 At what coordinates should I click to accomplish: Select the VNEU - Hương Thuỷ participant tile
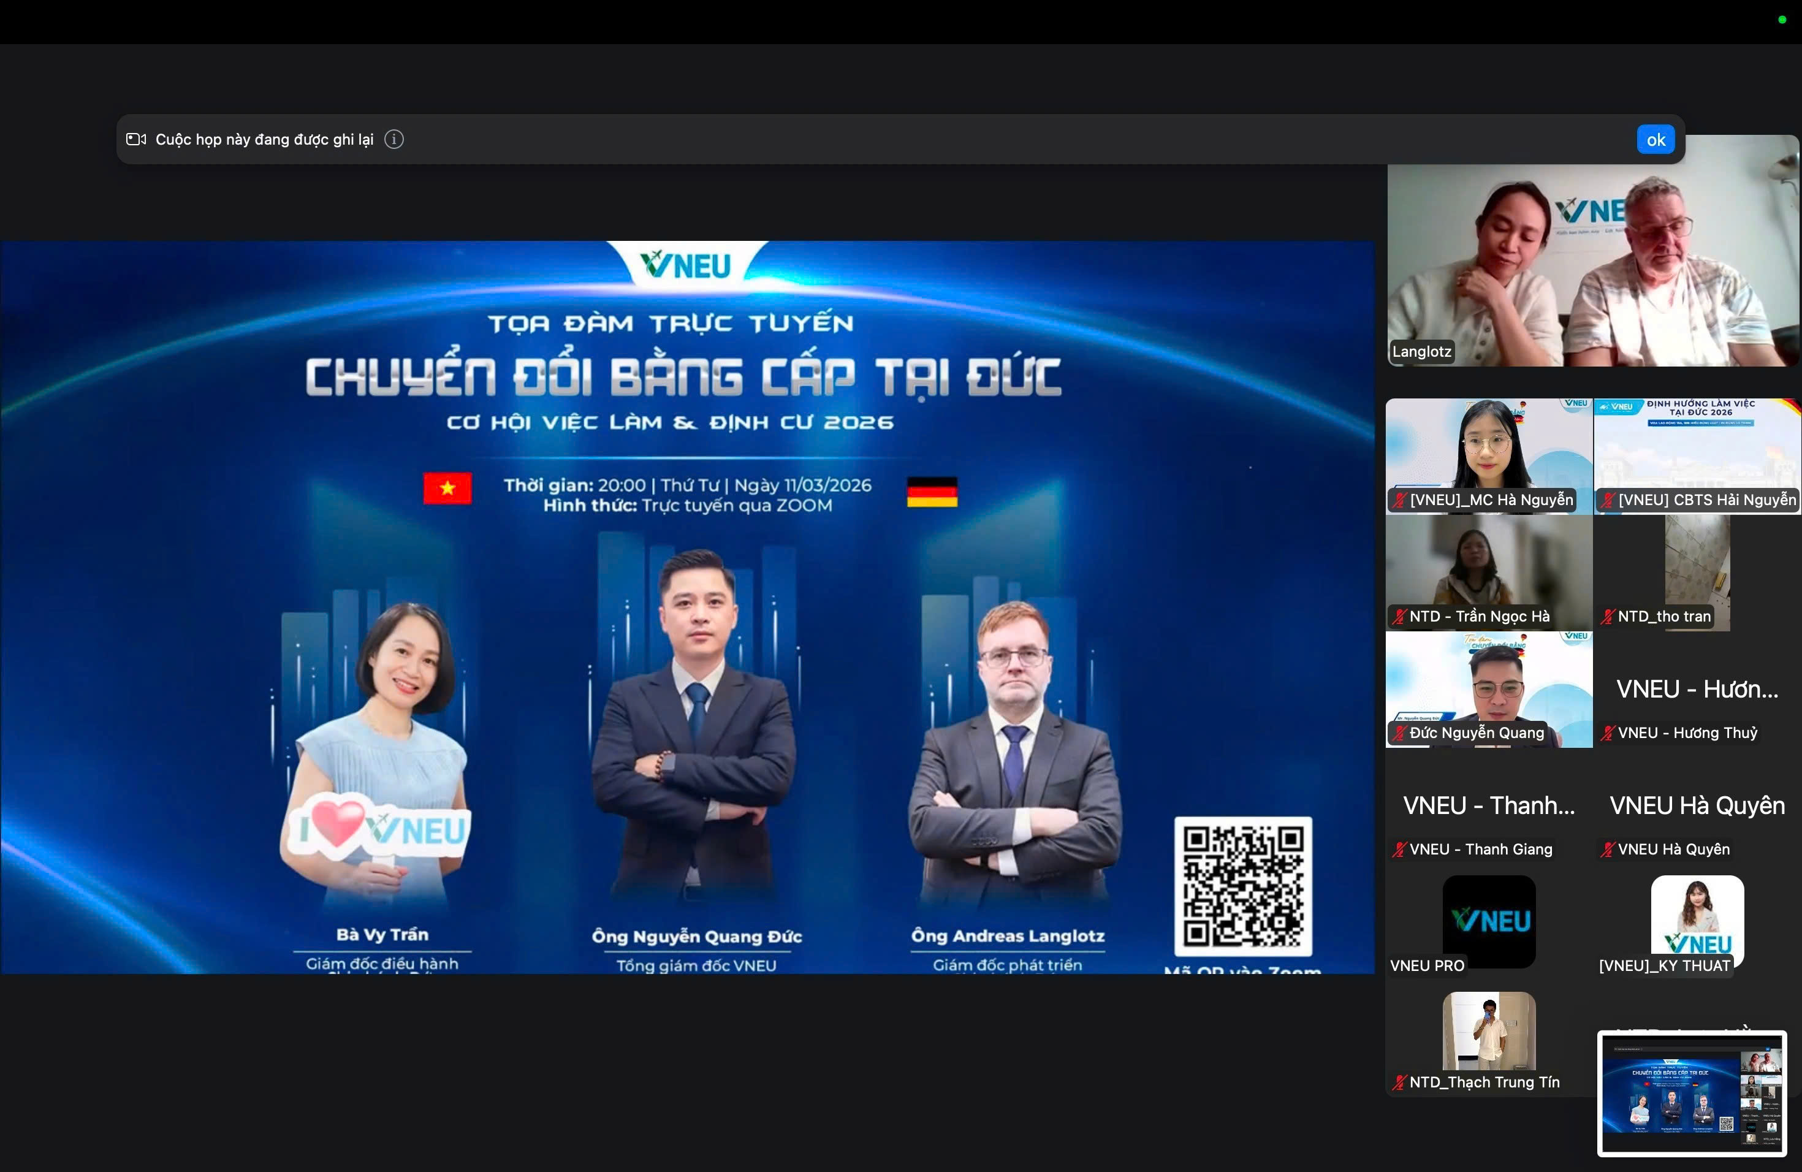point(1697,690)
